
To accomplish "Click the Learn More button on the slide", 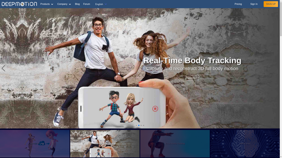I will tap(192, 78).
